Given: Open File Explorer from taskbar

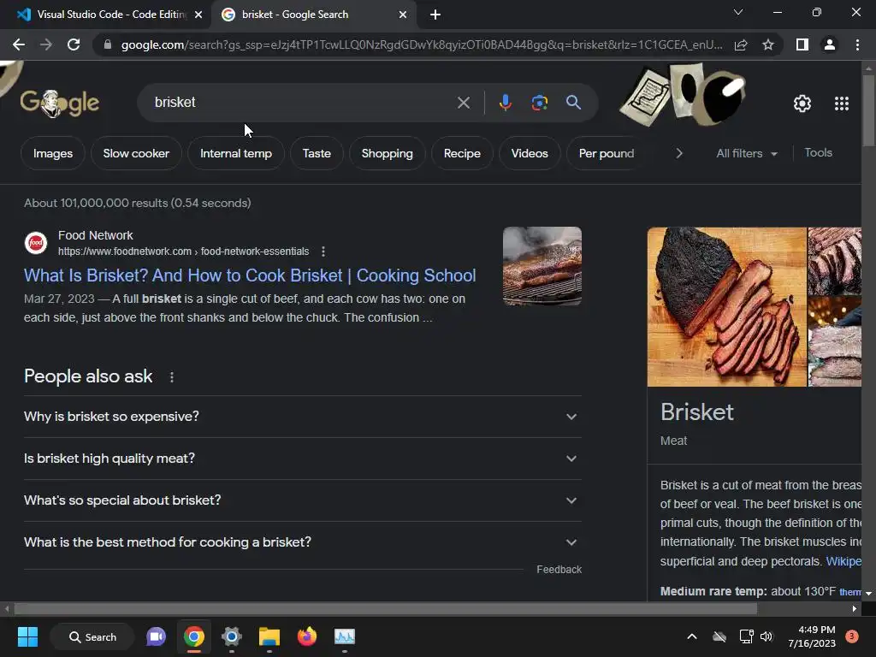Looking at the screenshot, I should coord(269,636).
